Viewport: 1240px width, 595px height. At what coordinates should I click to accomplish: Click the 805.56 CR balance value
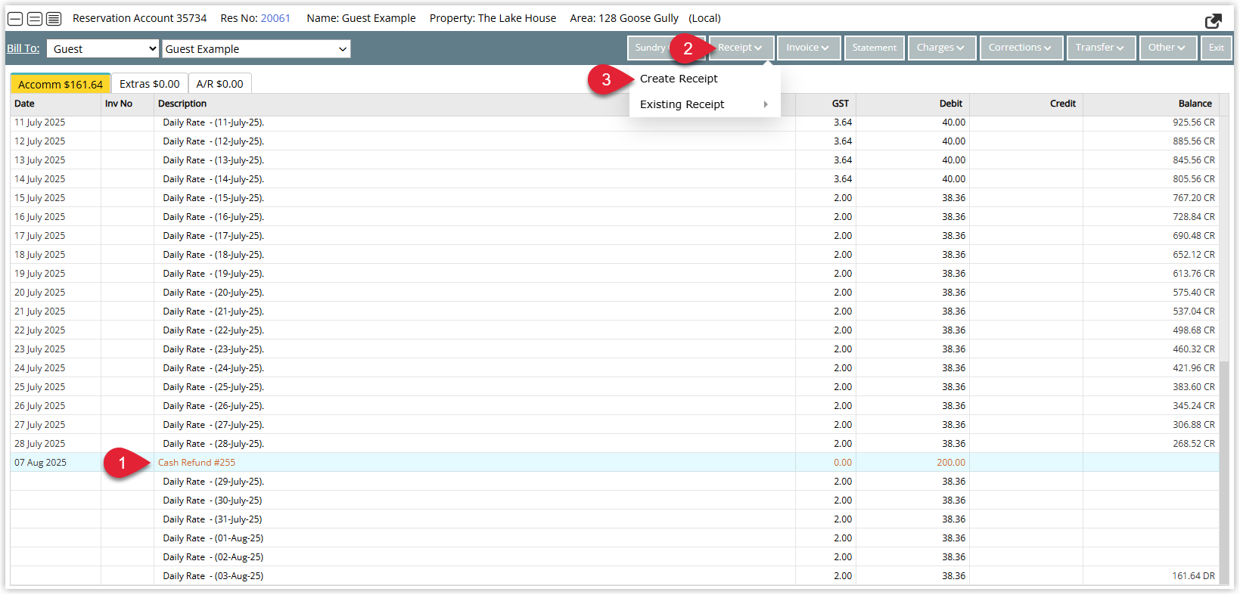click(1194, 179)
